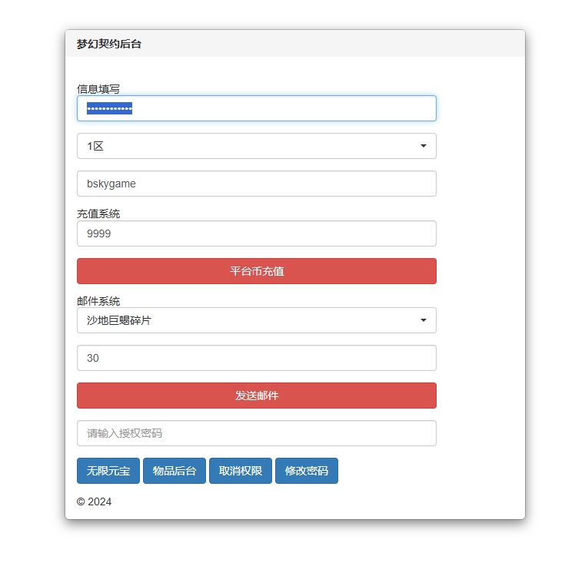Open the 物品后台 button
This screenshot has width=585, height=576.
click(x=175, y=471)
